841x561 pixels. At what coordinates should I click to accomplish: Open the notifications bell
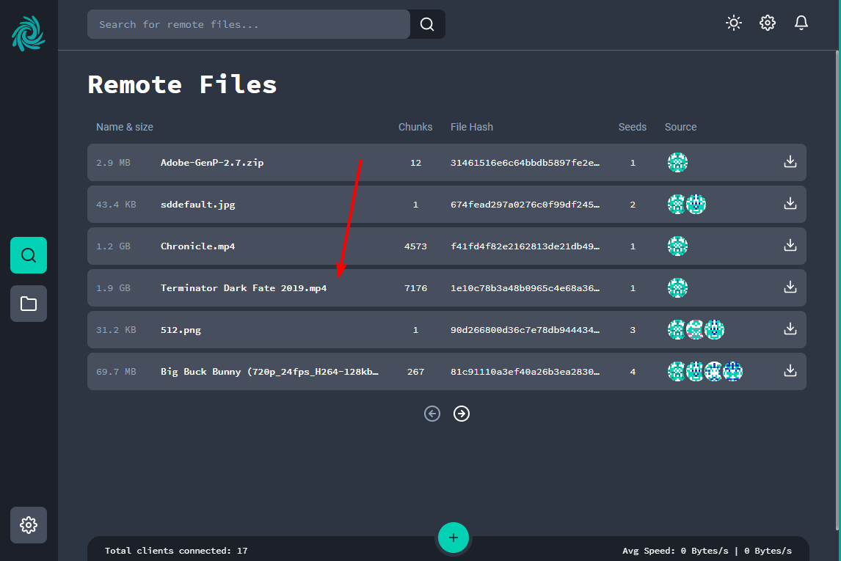pos(801,23)
